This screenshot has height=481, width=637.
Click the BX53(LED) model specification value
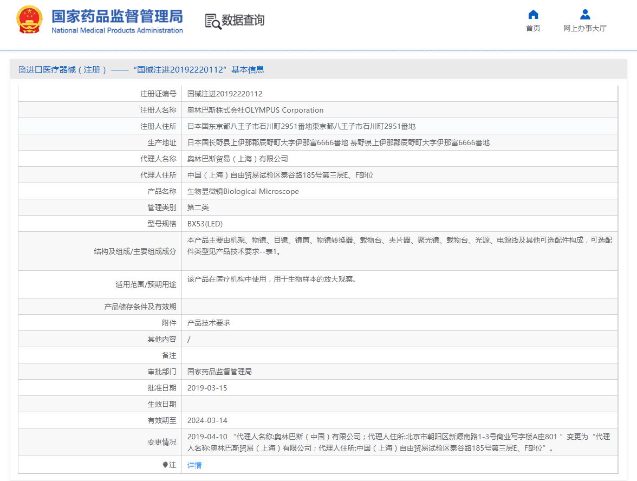point(205,224)
